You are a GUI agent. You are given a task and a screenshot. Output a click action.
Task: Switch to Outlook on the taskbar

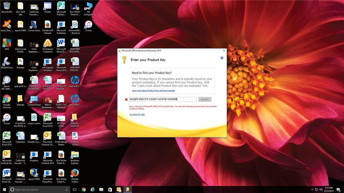click(x=119, y=190)
